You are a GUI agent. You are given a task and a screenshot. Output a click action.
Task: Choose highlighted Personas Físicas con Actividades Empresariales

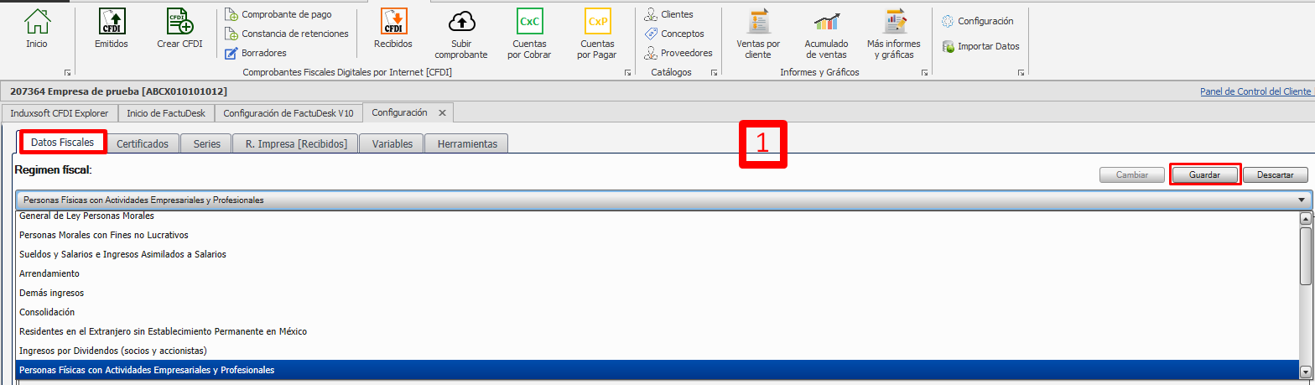pos(657,369)
